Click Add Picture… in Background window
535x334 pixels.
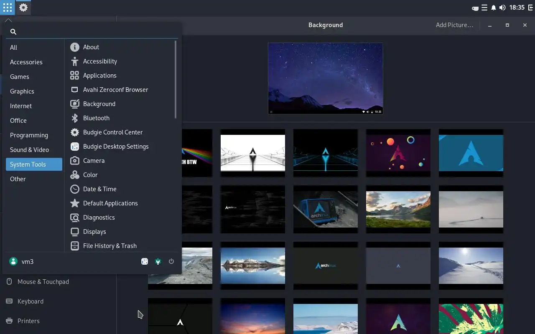tap(454, 25)
